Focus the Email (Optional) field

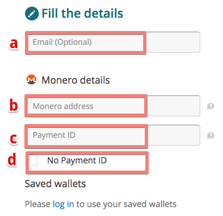click(113, 42)
